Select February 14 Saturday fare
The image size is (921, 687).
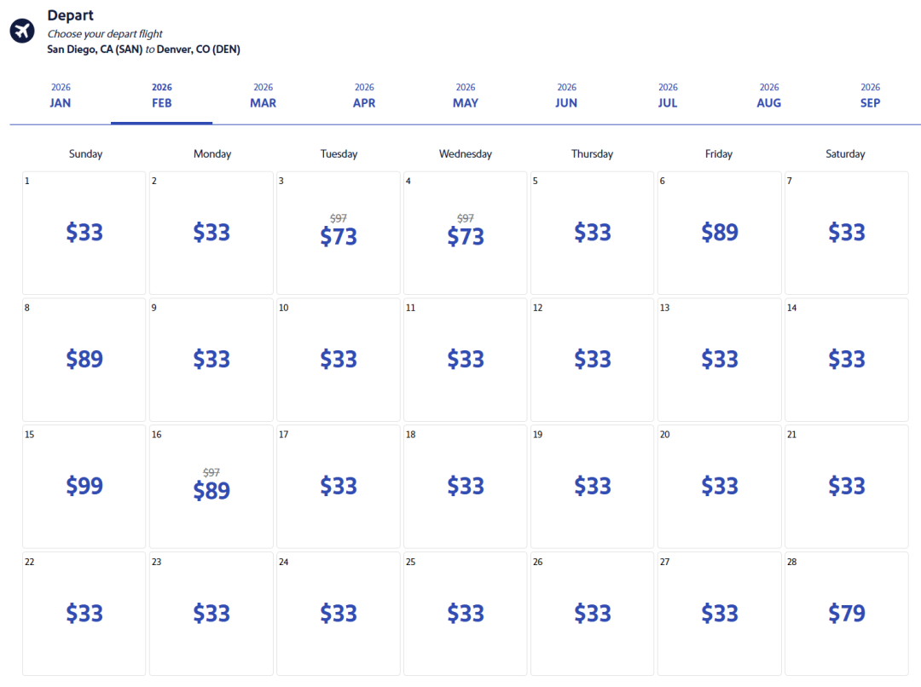click(x=846, y=360)
